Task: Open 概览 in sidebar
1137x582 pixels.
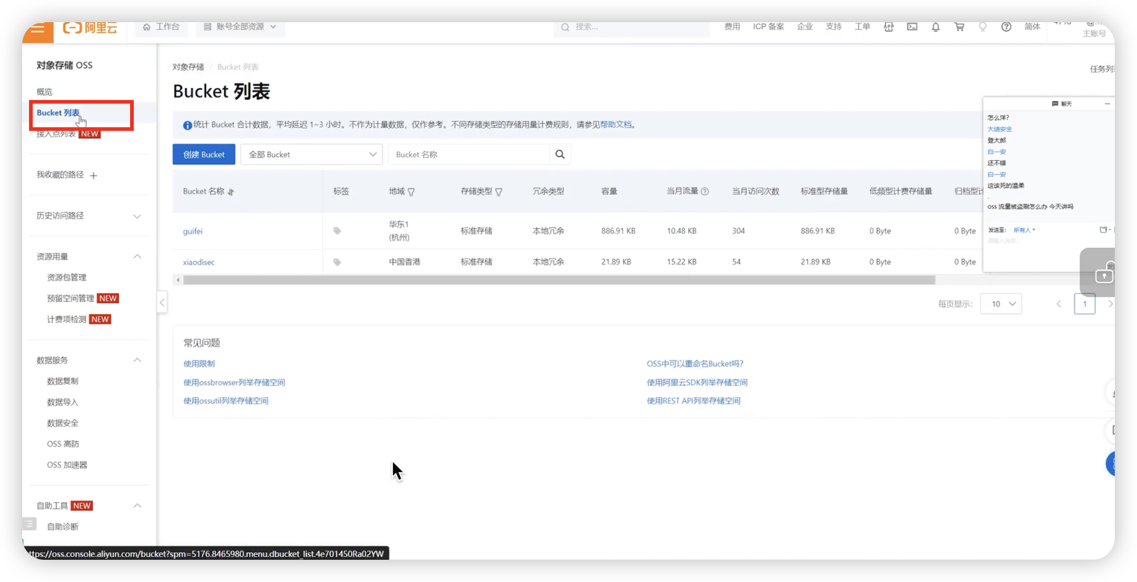Action: [44, 92]
